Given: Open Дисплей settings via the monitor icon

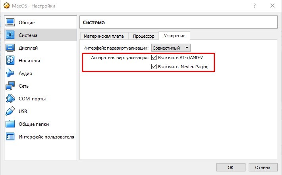Looking at the screenshot, I should coord(10,48).
